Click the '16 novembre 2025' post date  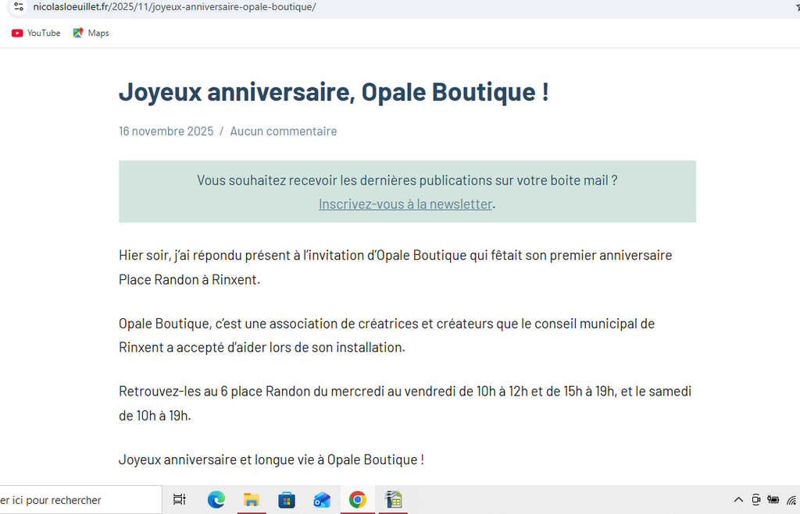point(166,131)
